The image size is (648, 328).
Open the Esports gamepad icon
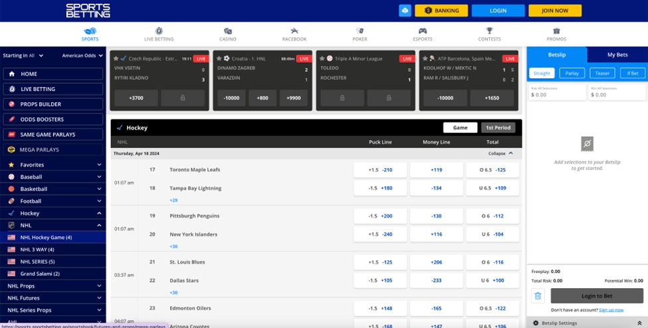[422, 31]
